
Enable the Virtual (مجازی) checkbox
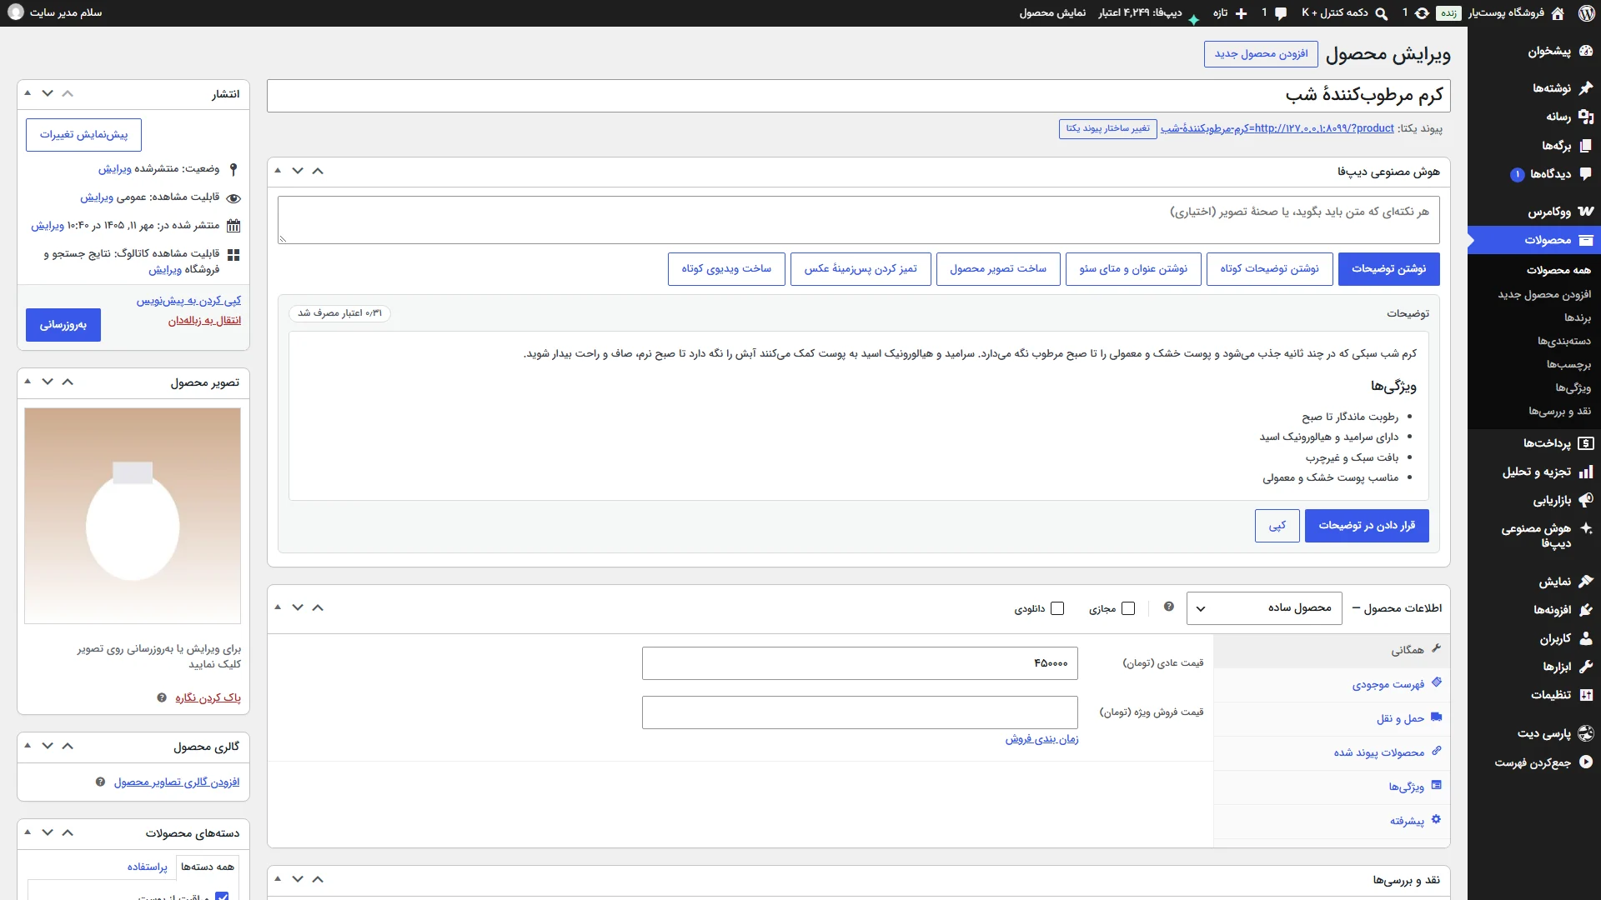(1128, 608)
